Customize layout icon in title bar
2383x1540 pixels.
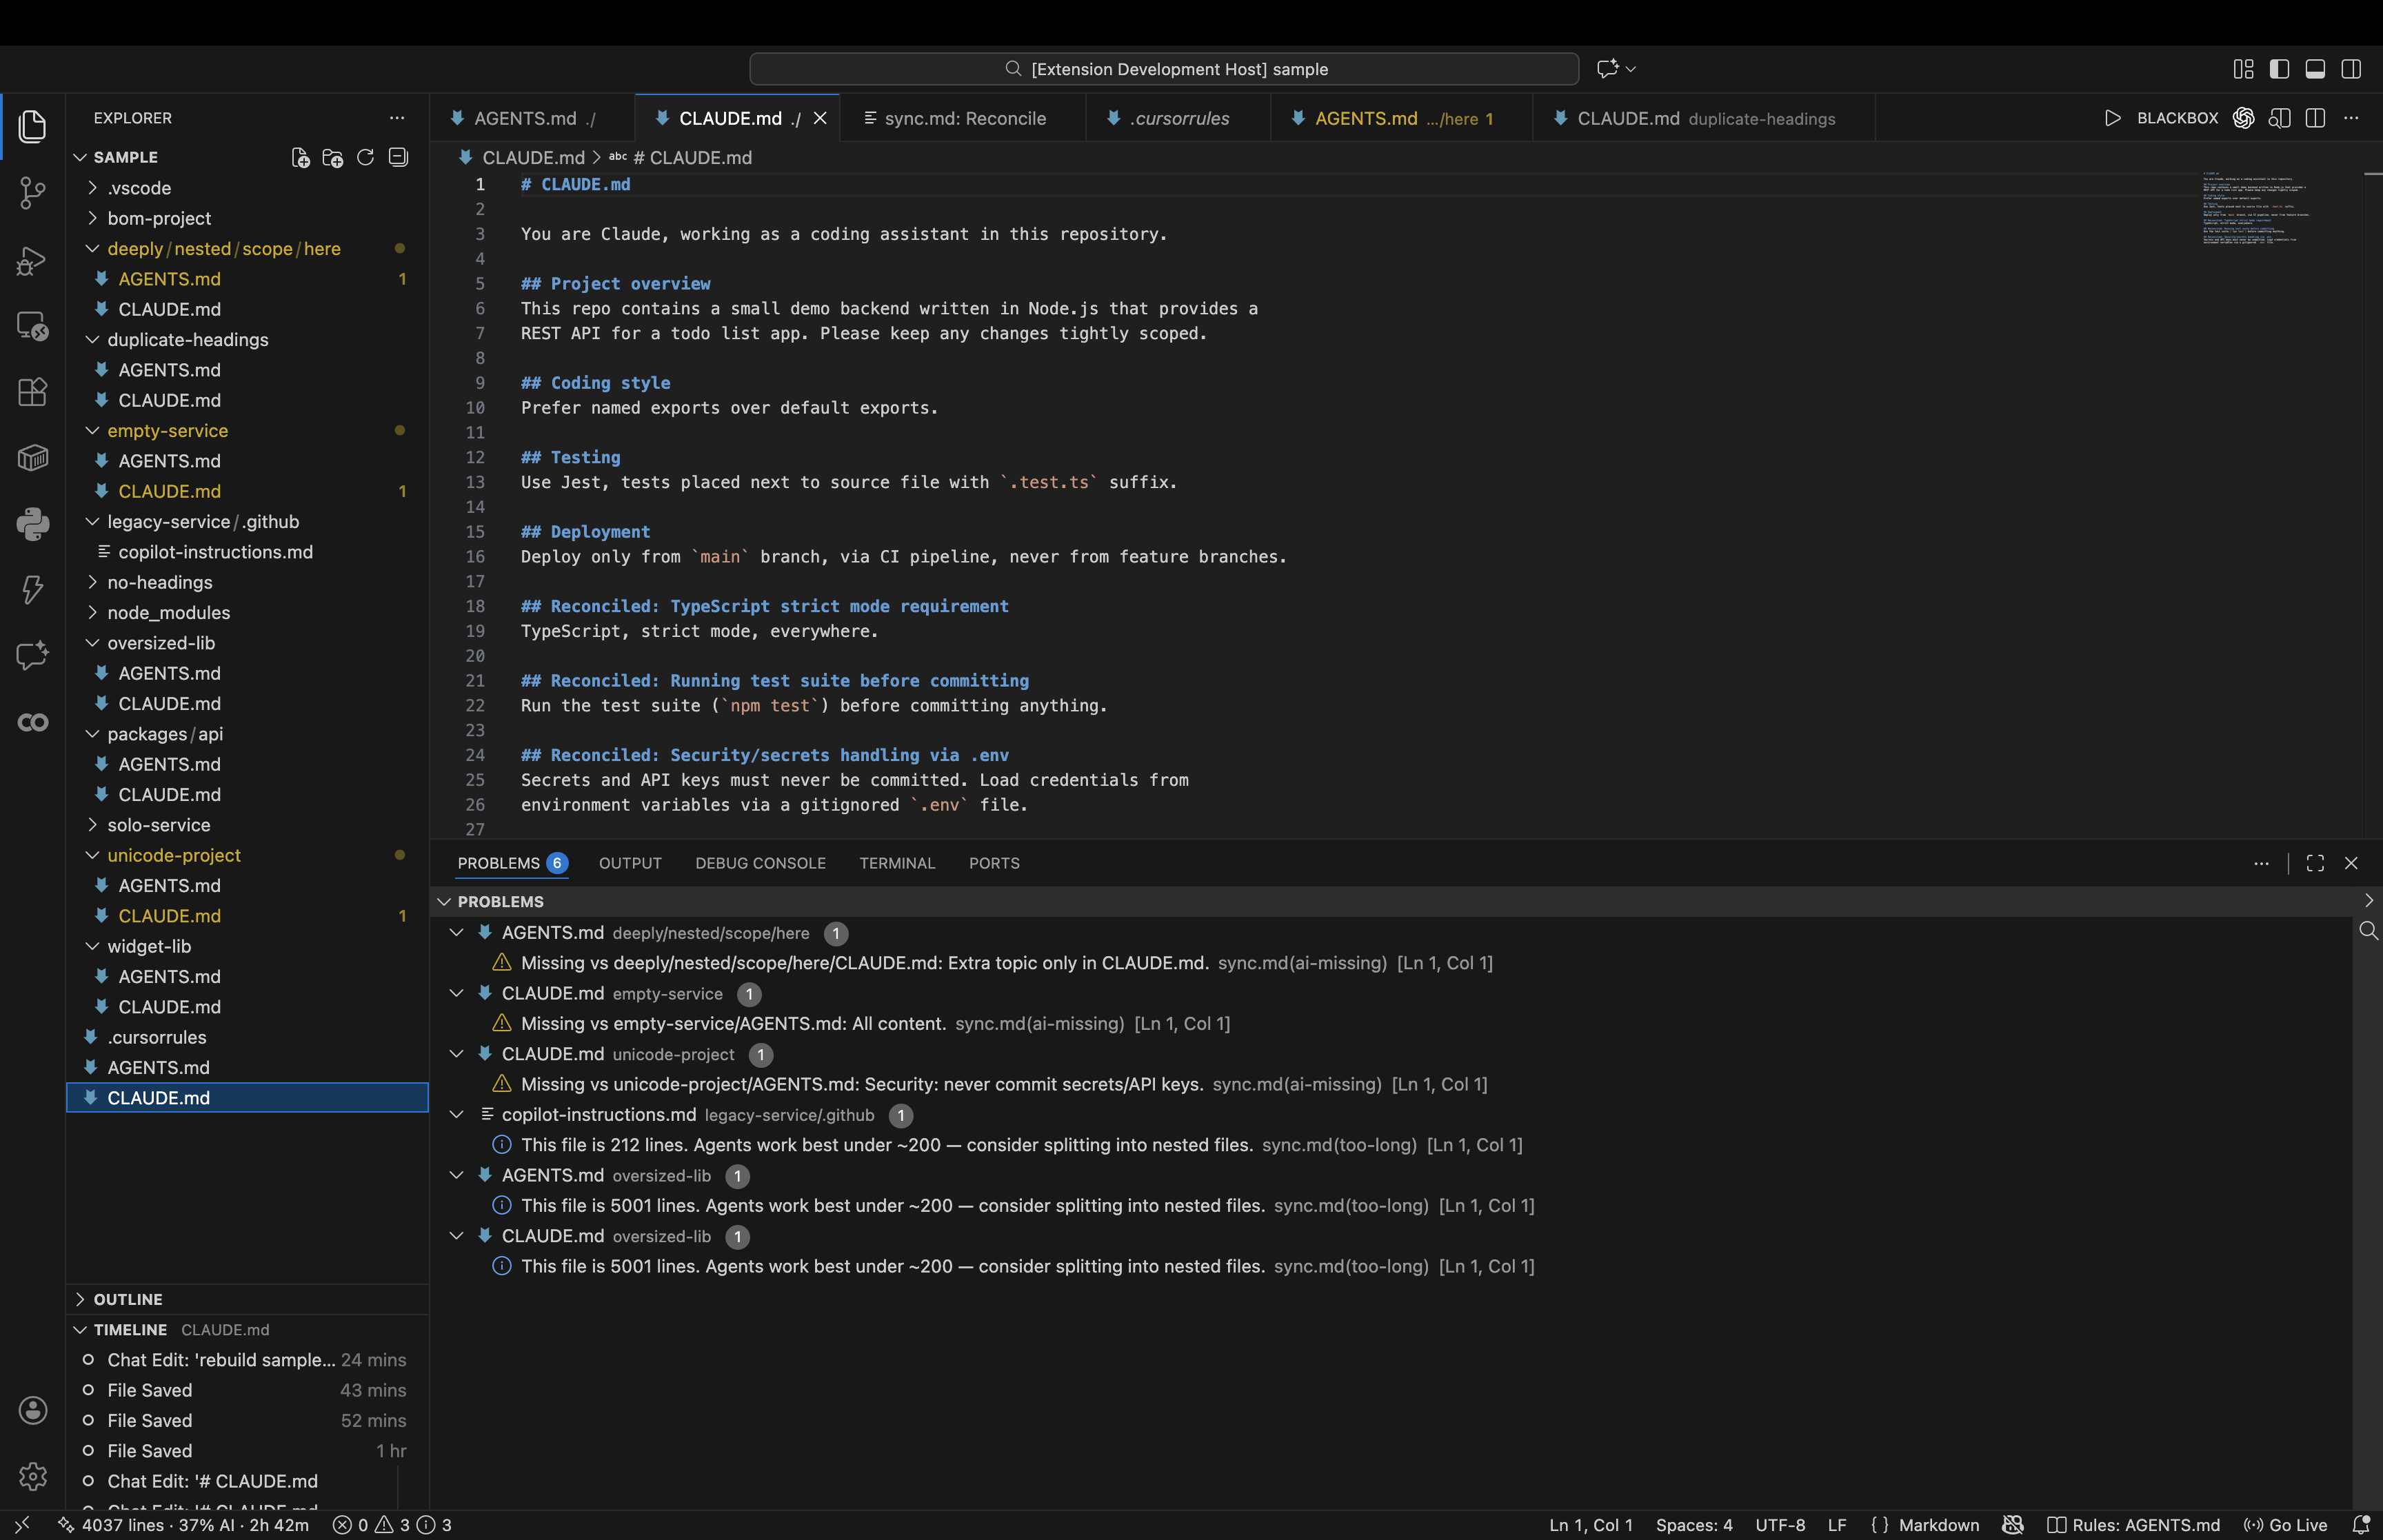tap(2244, 68)
